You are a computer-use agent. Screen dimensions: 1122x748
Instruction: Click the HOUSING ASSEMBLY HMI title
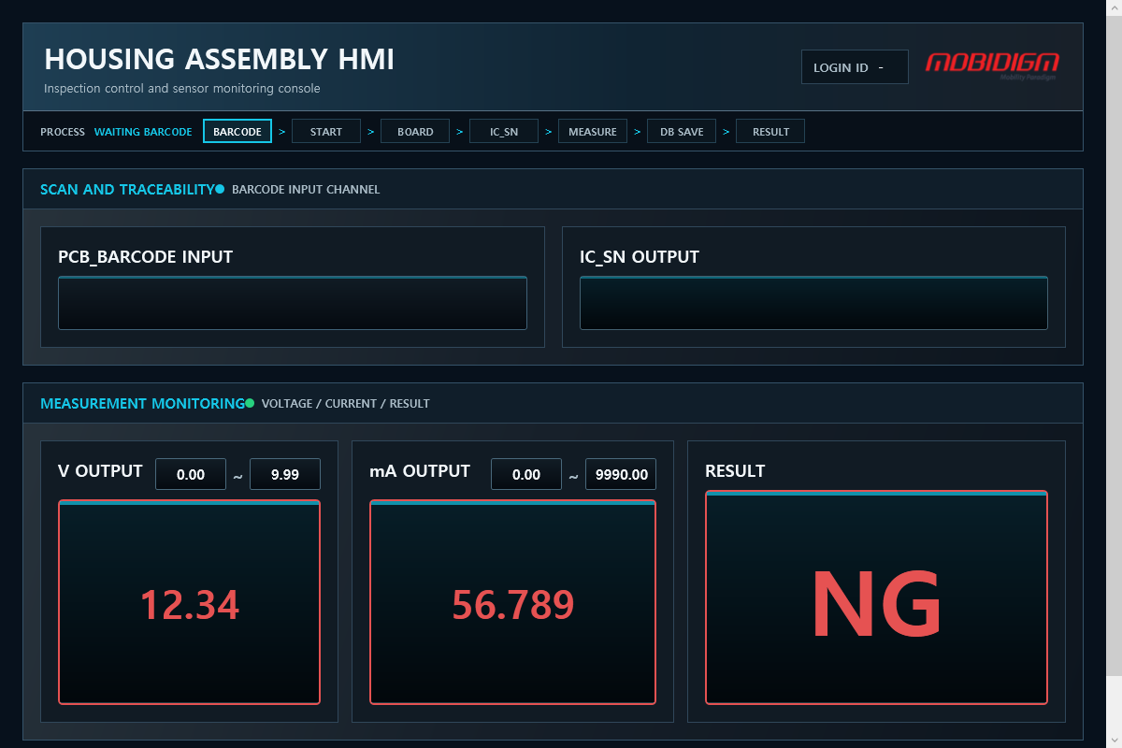click(x=220, y=59)
